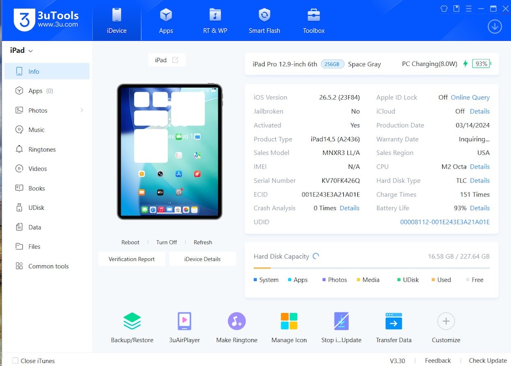Open Hard Disk Type Details link
Viewport: 511px width, 366px height.
click(480, 181)
